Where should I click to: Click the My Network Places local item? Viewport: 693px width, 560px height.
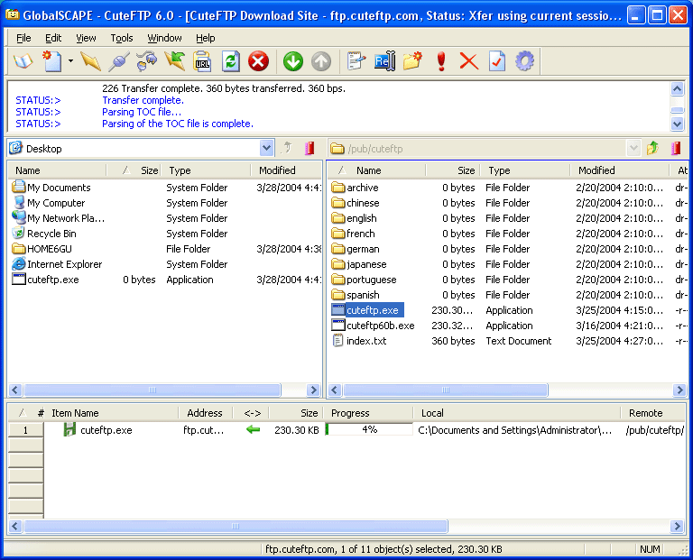(59, 218)
